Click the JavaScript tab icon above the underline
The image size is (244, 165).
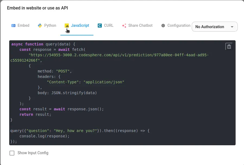(x=67, y=25)
